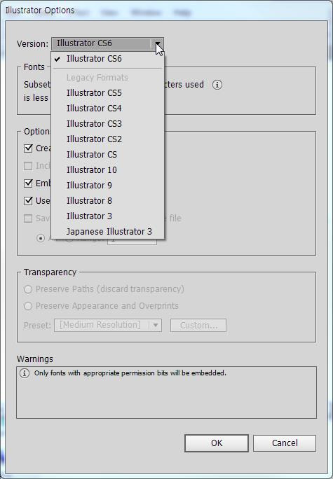
Task: Select Illustrator CS2 in dropdown
Action: point(107,139)
